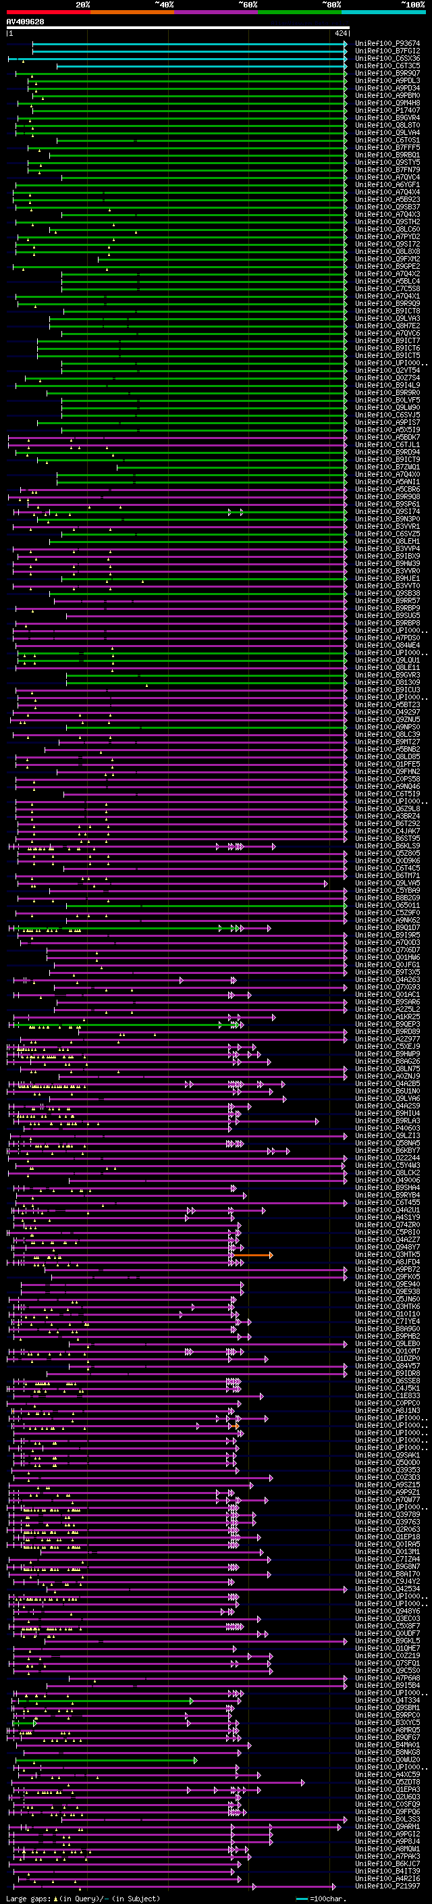The width and height of the screenshot is (432, 1904).
Task: Click the cyan alignment bar for UniRef100_P93674
Action: 190,44
